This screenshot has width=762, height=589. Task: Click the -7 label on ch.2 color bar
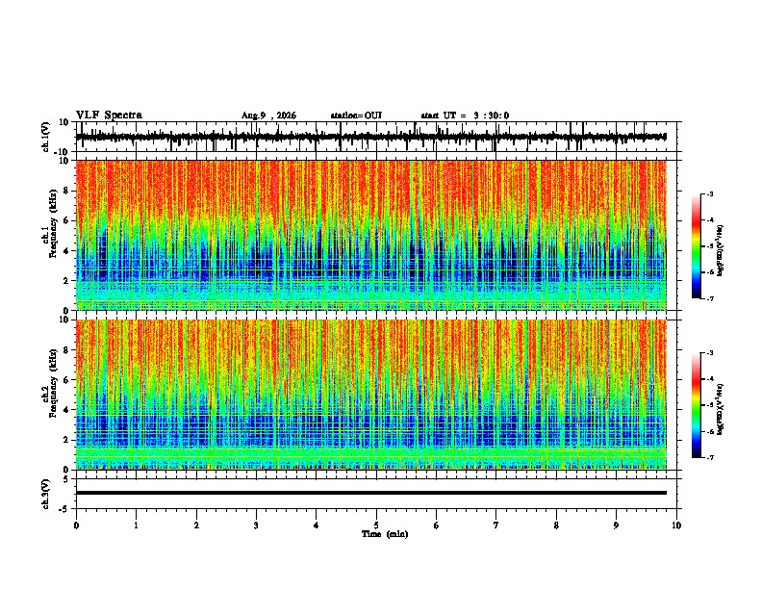click(709, 458)
